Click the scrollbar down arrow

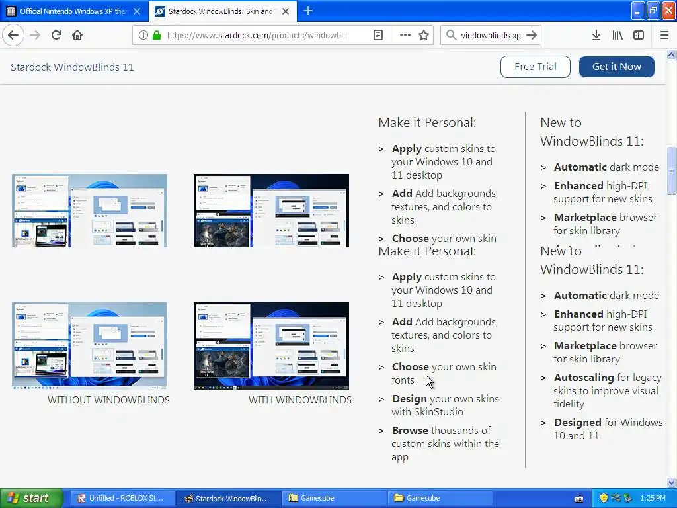671,482
